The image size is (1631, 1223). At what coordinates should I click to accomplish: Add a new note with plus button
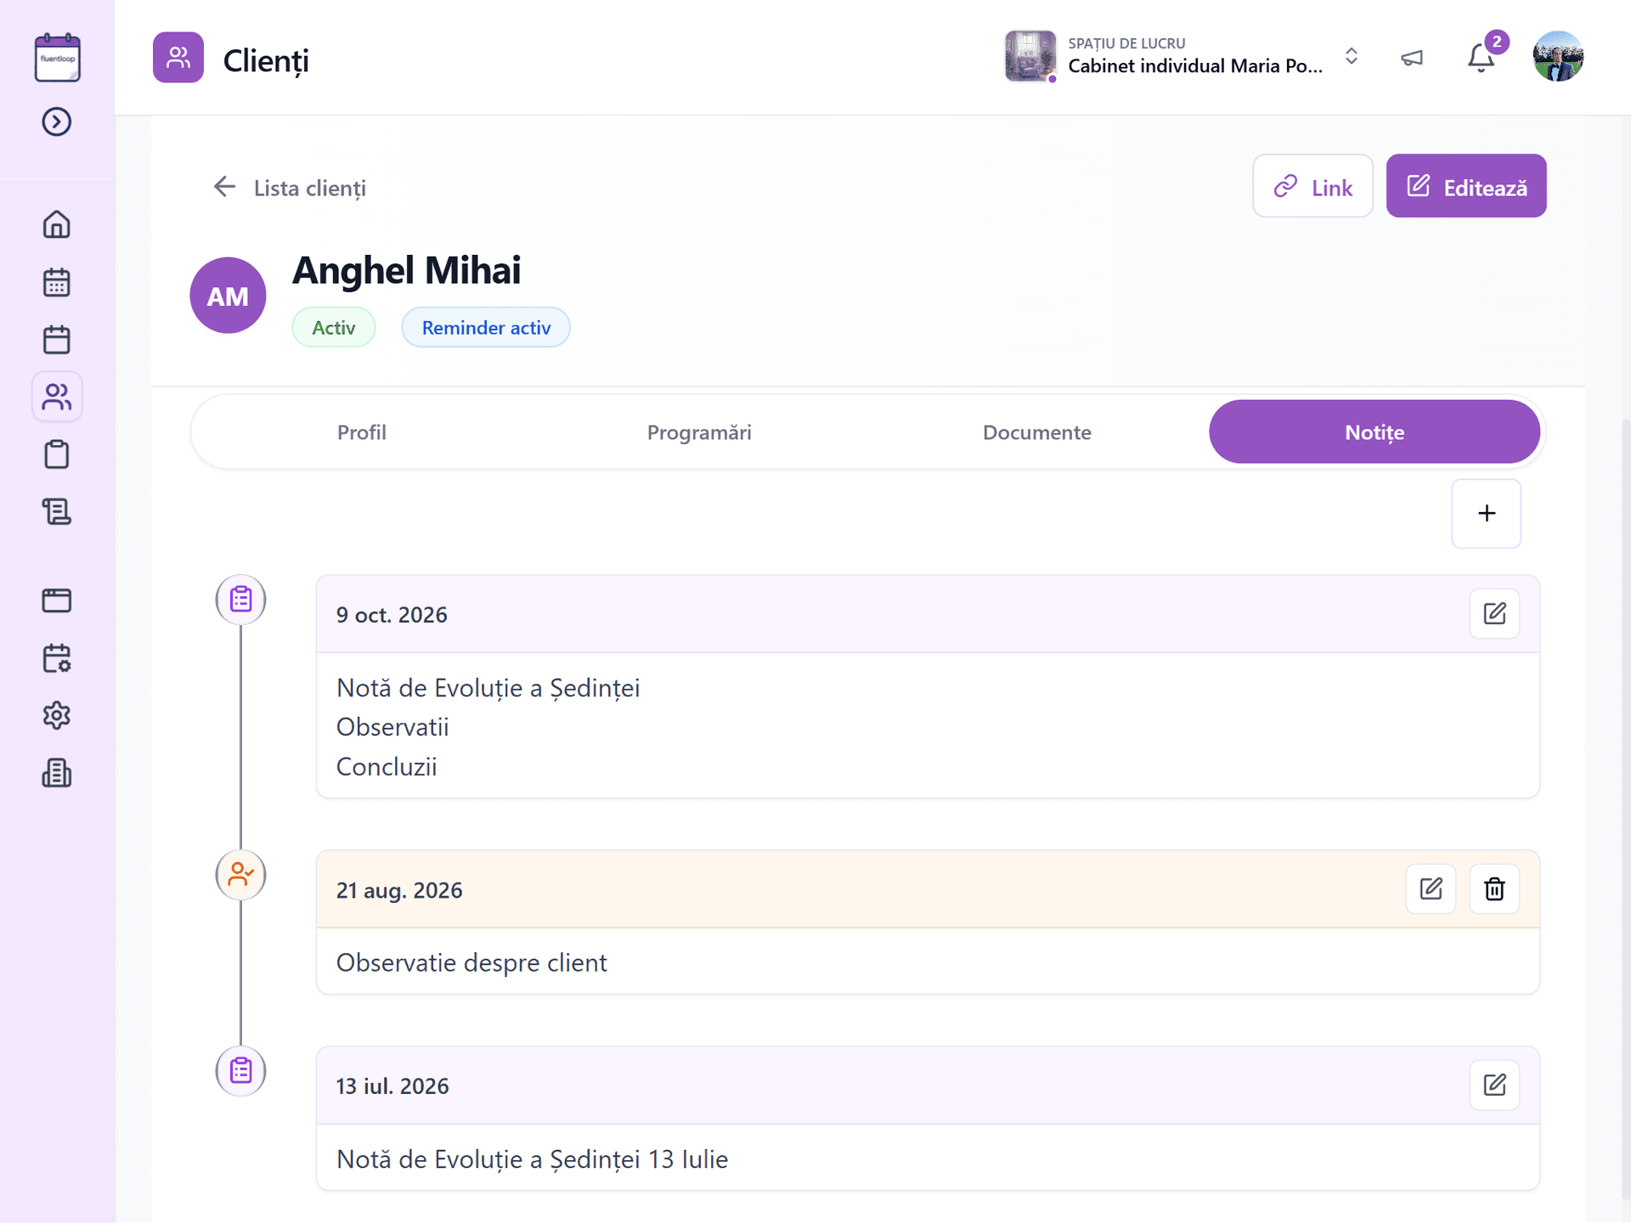click(1487, 513)
